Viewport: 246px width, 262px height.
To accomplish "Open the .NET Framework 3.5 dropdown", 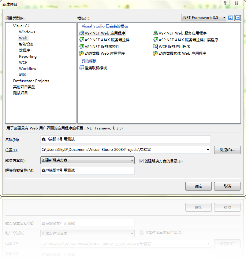I will pos(204,17).
